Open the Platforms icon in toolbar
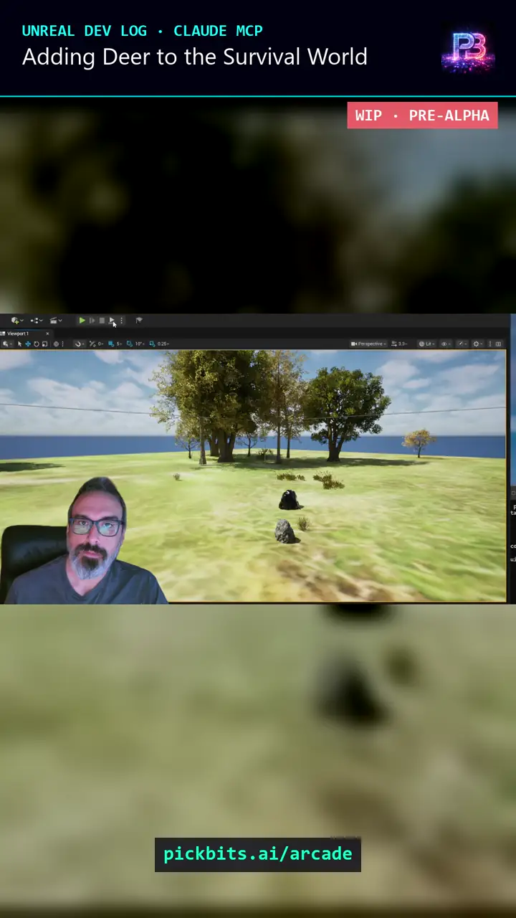 pyautogui.click(x=139, y=321)
